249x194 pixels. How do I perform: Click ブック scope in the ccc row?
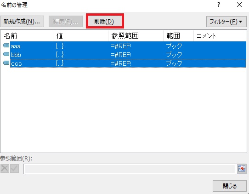(x=174, y=63)
